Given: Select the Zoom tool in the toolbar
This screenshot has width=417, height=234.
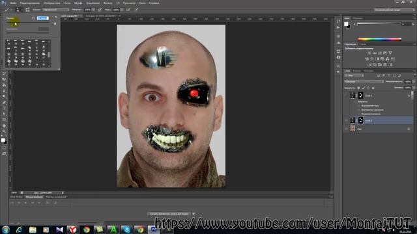Looking at the screenshot, I should 4,131.
